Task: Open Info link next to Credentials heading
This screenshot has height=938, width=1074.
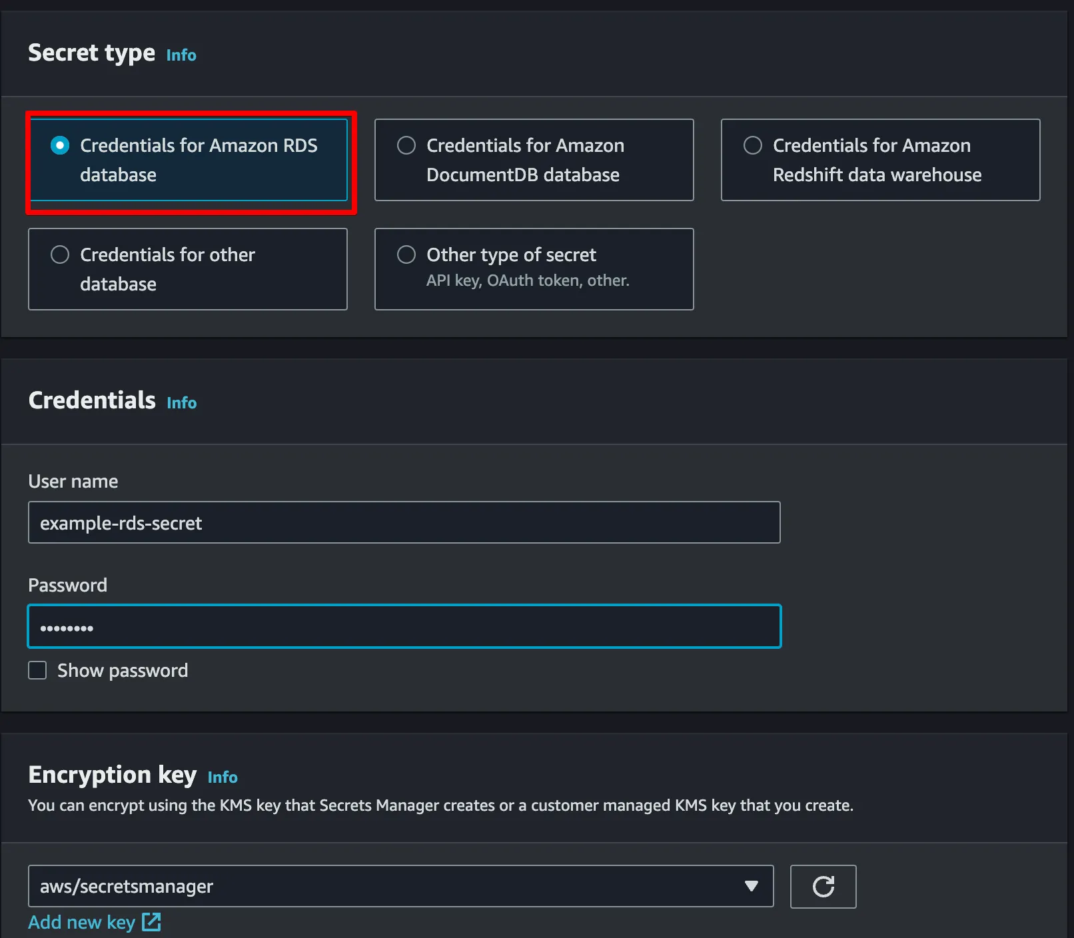Action: (181, 403)
